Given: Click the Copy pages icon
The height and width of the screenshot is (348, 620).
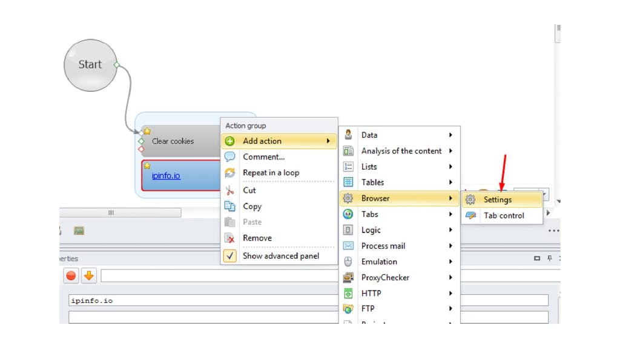Looking at the screenshot, I should (x=229, y=206).
